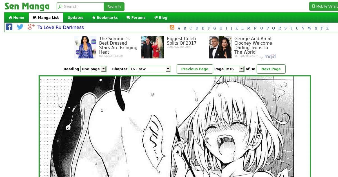Open the Manga List tab

click(46, 17)
